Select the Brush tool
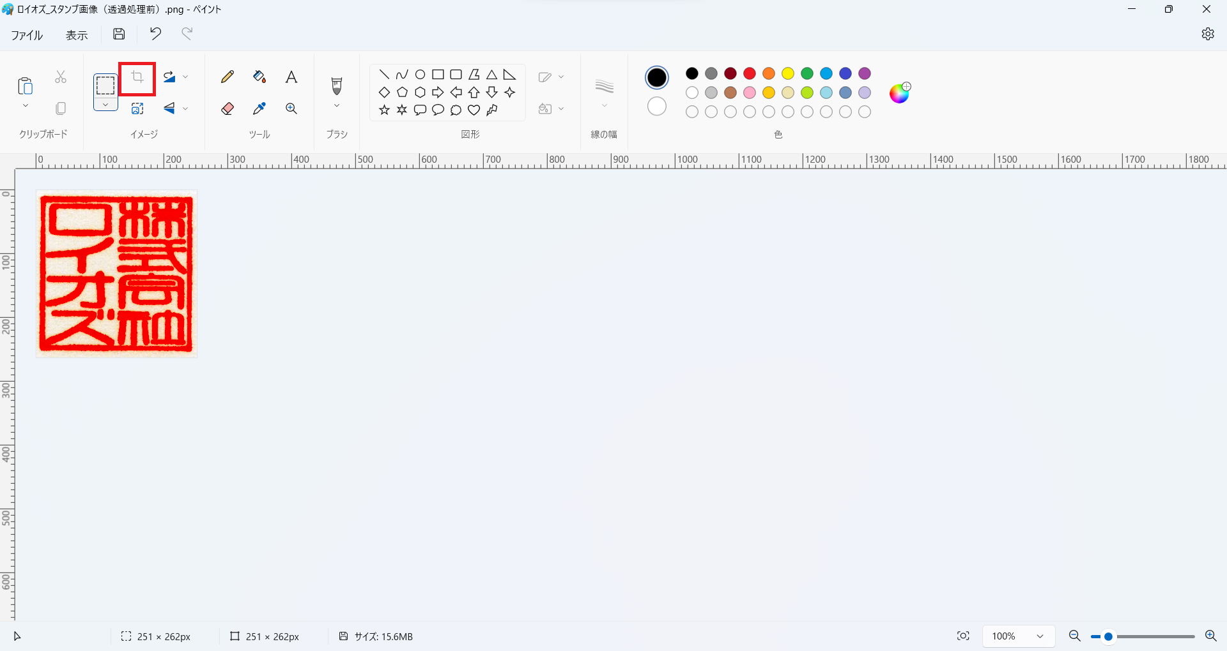Image resolution: width=1227 pixels, height=651 pixels. tap(337, 86)
